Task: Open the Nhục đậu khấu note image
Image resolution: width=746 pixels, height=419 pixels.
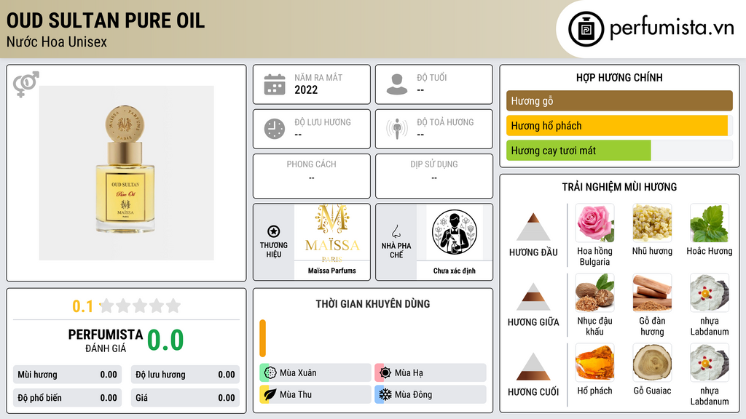Action: (x=594, y=293)
